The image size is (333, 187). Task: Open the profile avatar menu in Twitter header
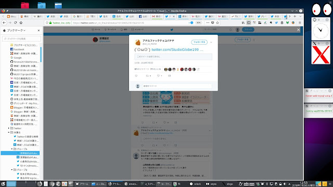pyautogui.click(x=238, y=30)
